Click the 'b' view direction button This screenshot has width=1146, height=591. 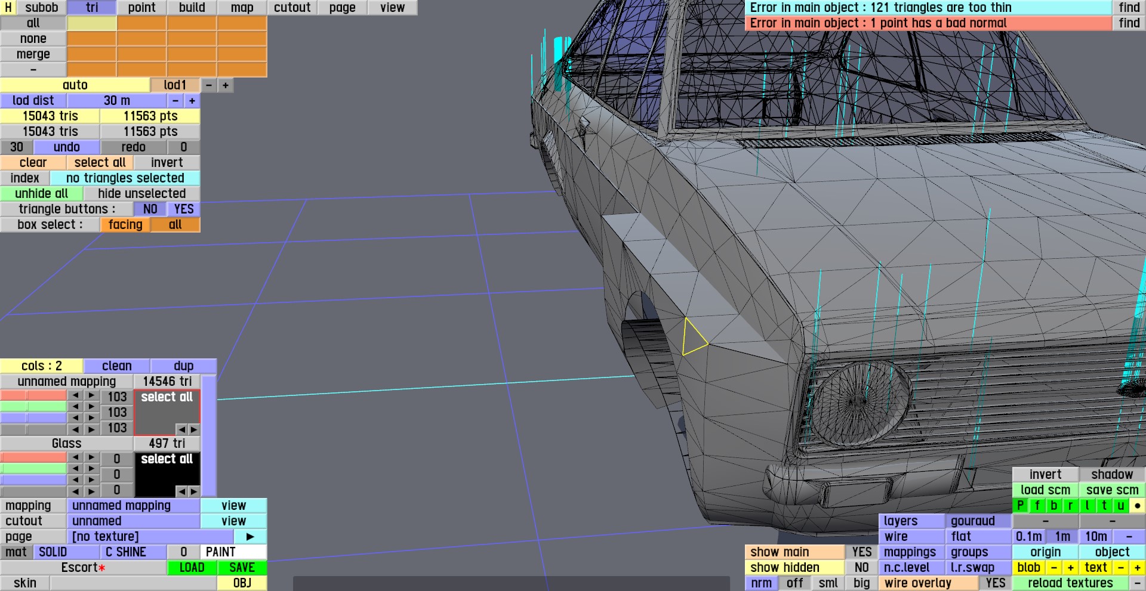coord(1054,506)
